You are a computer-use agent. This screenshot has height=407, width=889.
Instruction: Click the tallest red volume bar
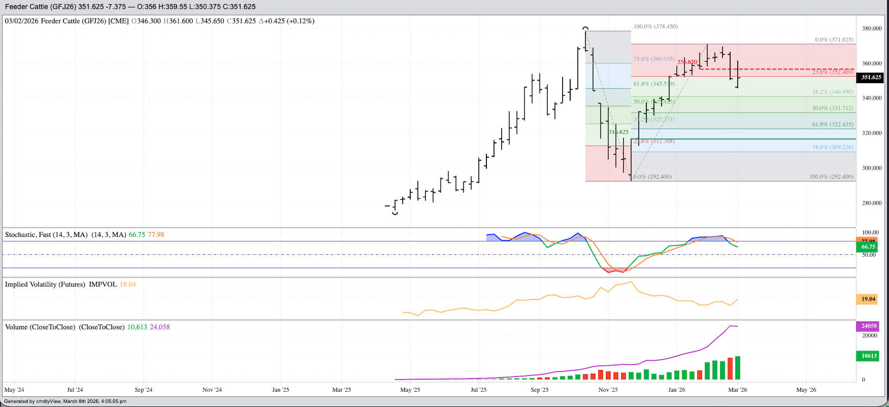pos(730,368)
